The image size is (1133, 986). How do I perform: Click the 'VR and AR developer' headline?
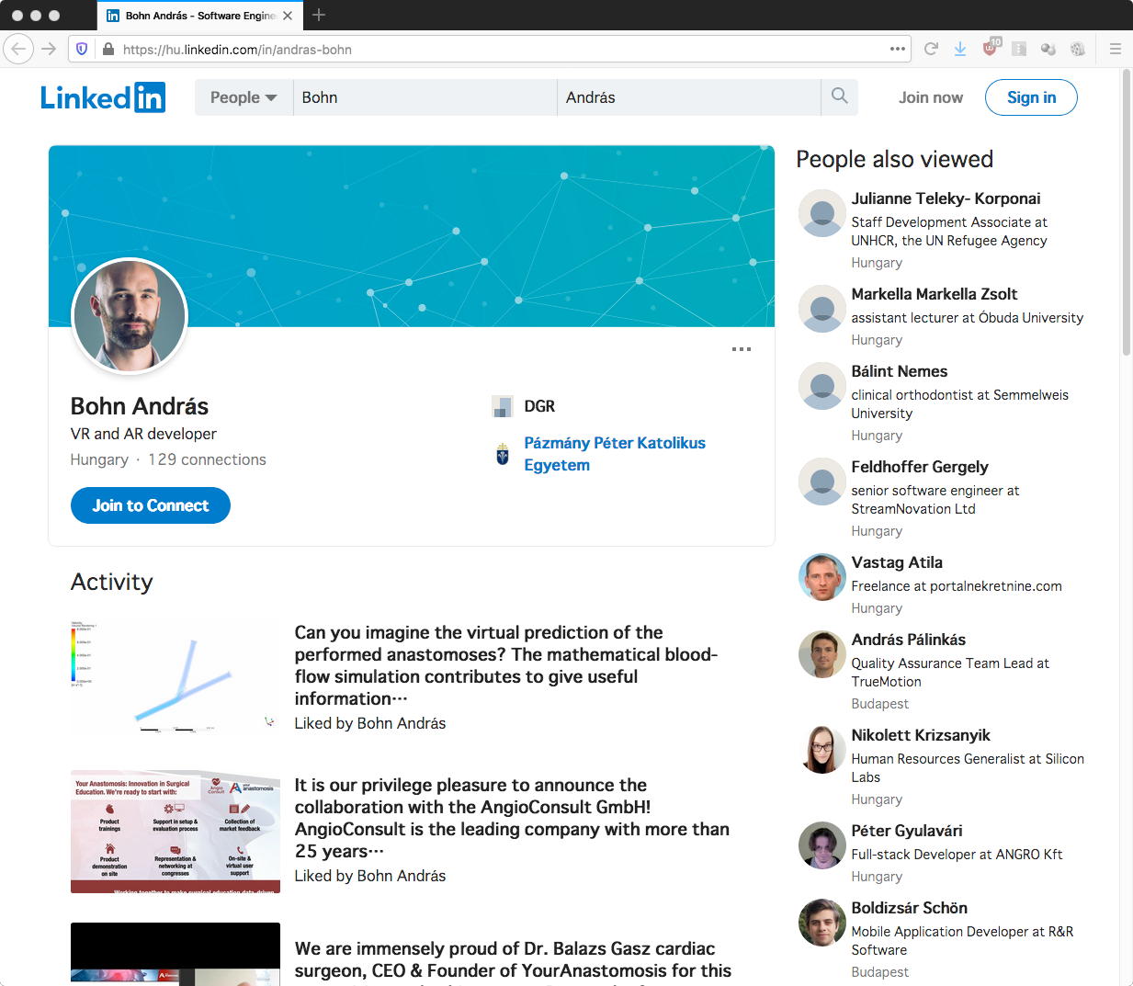coord(143,434)
